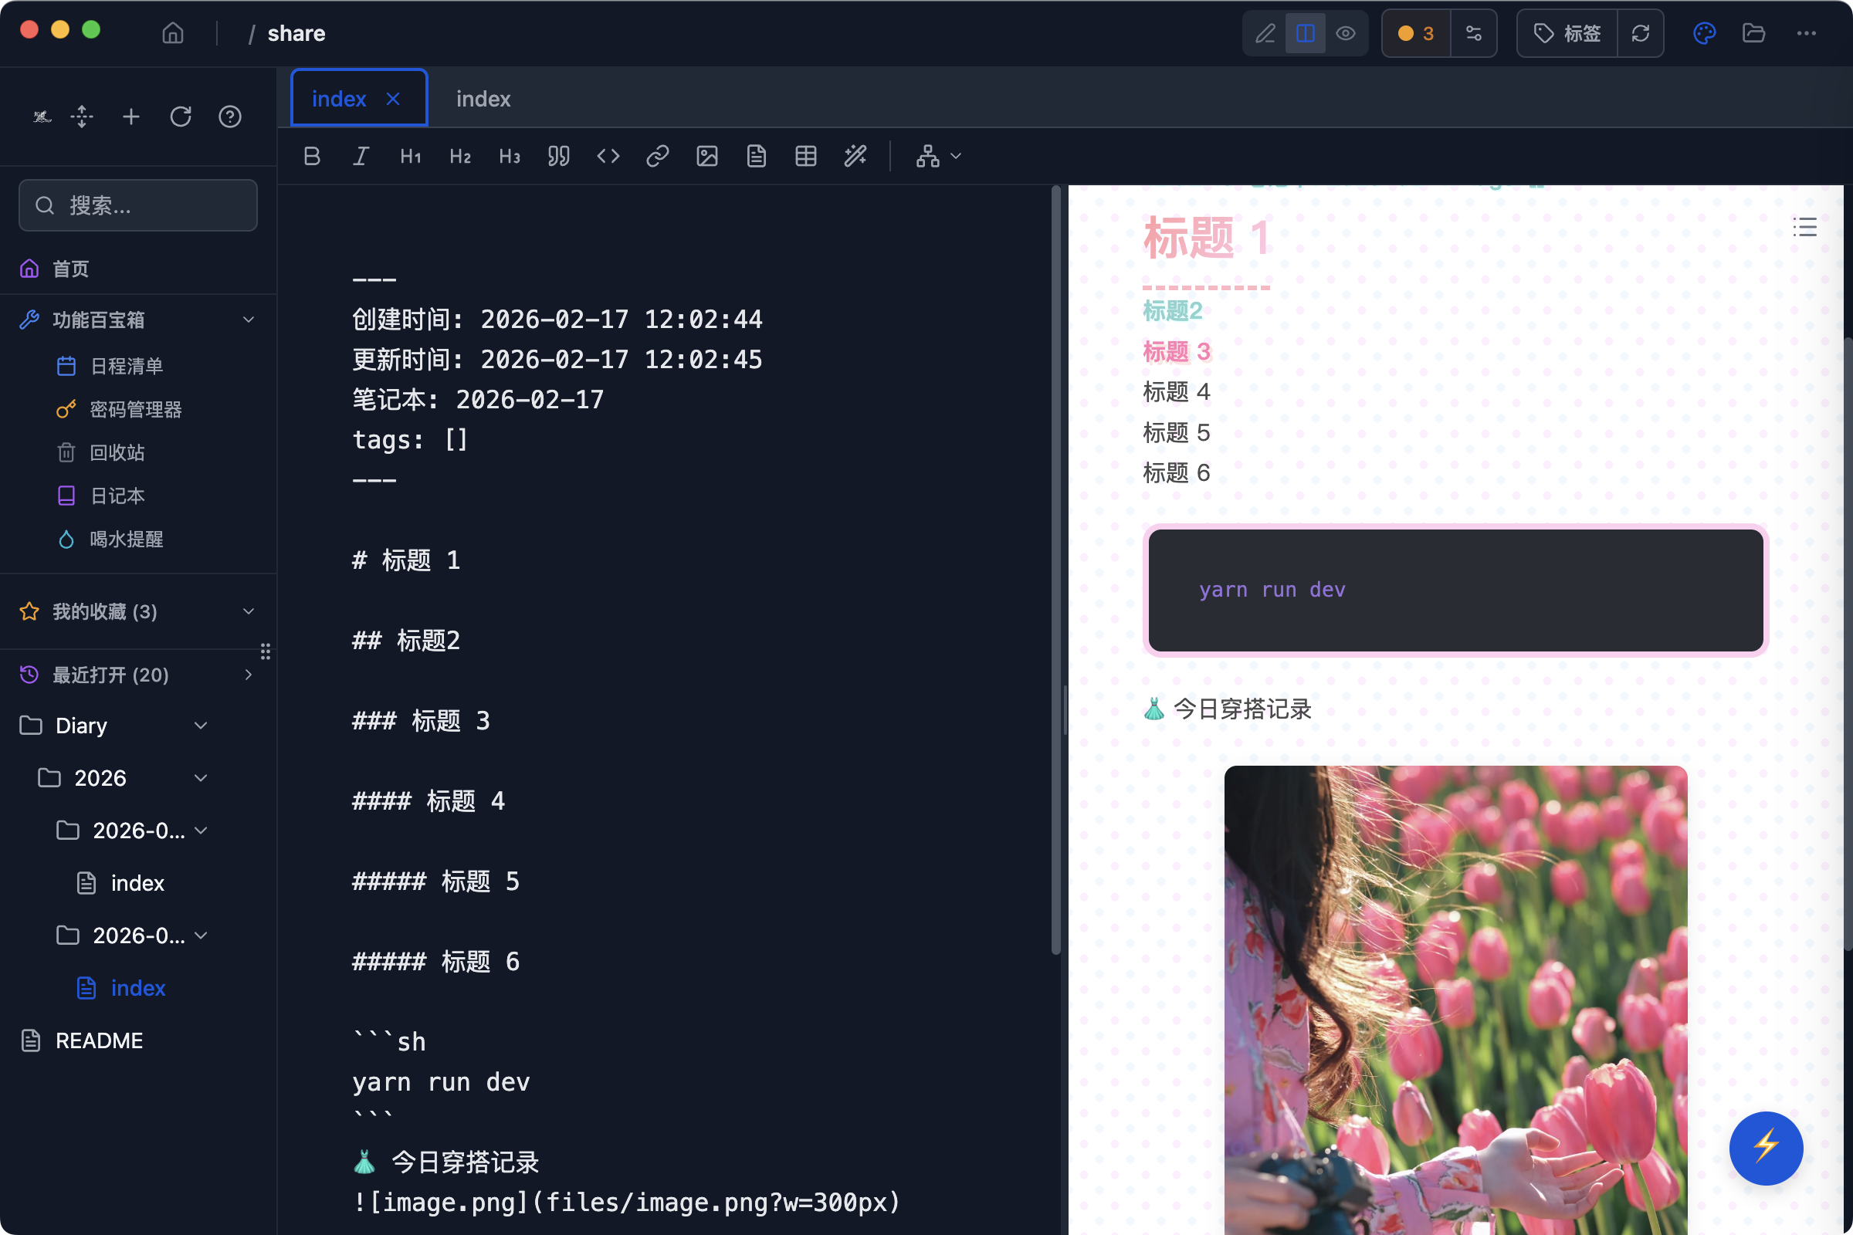Switch to edit-only mode with pen icon
Screen dimensions: 1853x1235
click(1265, 33)
